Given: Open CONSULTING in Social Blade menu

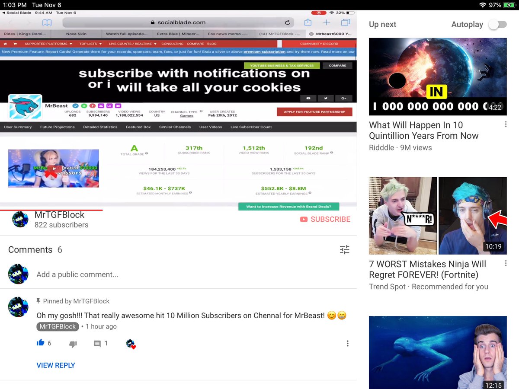Looking at the screenshot, I should 172,44.
